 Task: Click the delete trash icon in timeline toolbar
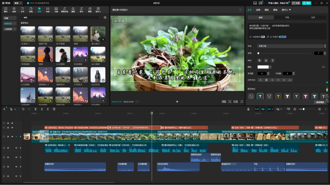click(x=54, y=109)
